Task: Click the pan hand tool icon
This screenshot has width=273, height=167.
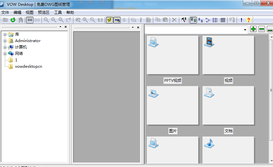Action: pyautogui.click(x=69, y=20)
